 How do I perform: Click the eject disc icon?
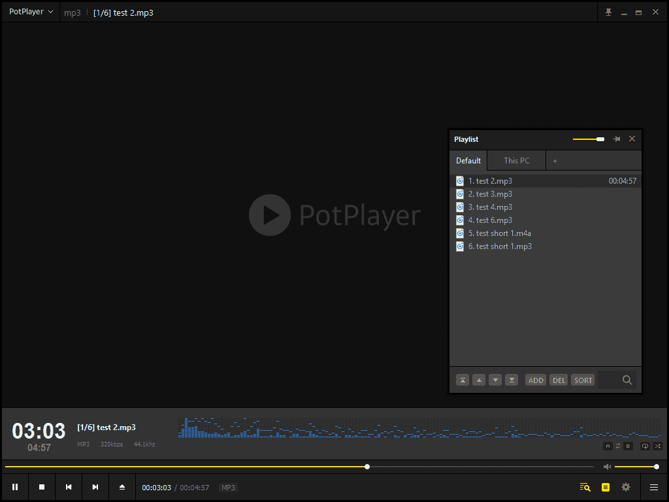tap(122, 487)
